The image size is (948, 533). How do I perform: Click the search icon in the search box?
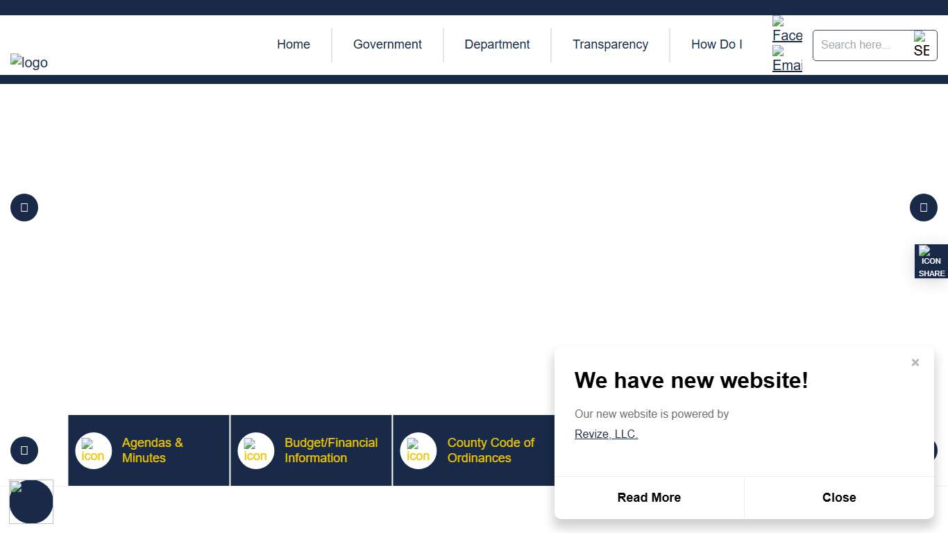click(921, 44)
